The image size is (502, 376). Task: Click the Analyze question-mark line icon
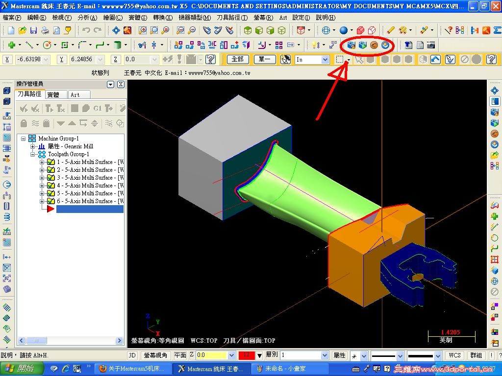click(449, 30)
